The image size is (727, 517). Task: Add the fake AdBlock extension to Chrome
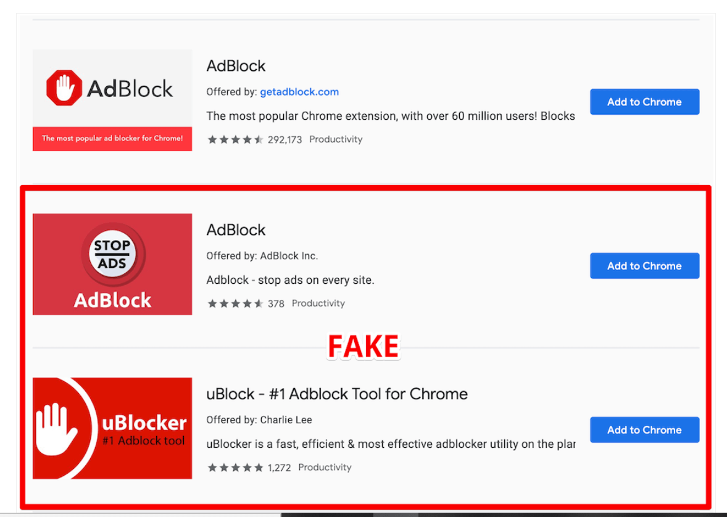point(644,266)
